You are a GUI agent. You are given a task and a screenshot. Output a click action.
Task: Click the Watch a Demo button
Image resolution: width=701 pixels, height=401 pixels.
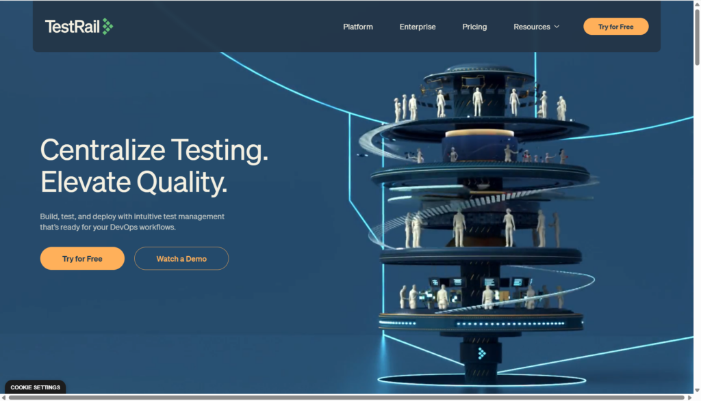(x=181, y=259)
